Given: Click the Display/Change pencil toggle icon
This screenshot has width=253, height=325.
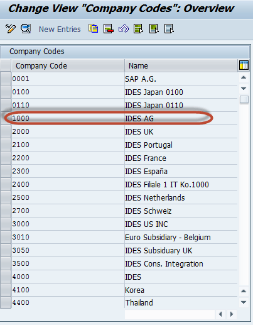Looking at the screenshot, I should tap(11, 29).
